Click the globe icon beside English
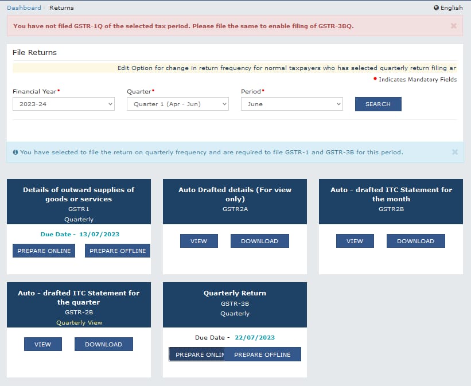This screenshot has width=471, height=386. pos(437,8)
